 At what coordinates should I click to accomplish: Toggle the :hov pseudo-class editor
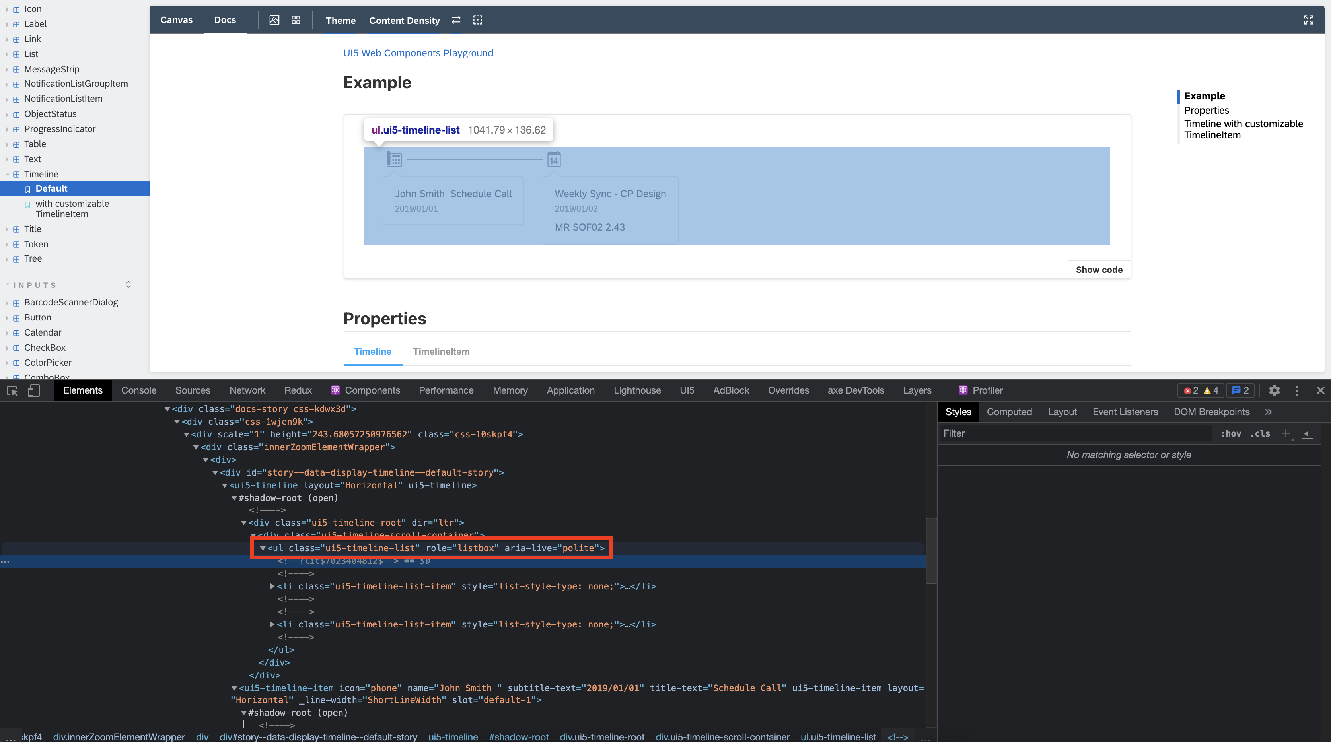pos(1232,434)
